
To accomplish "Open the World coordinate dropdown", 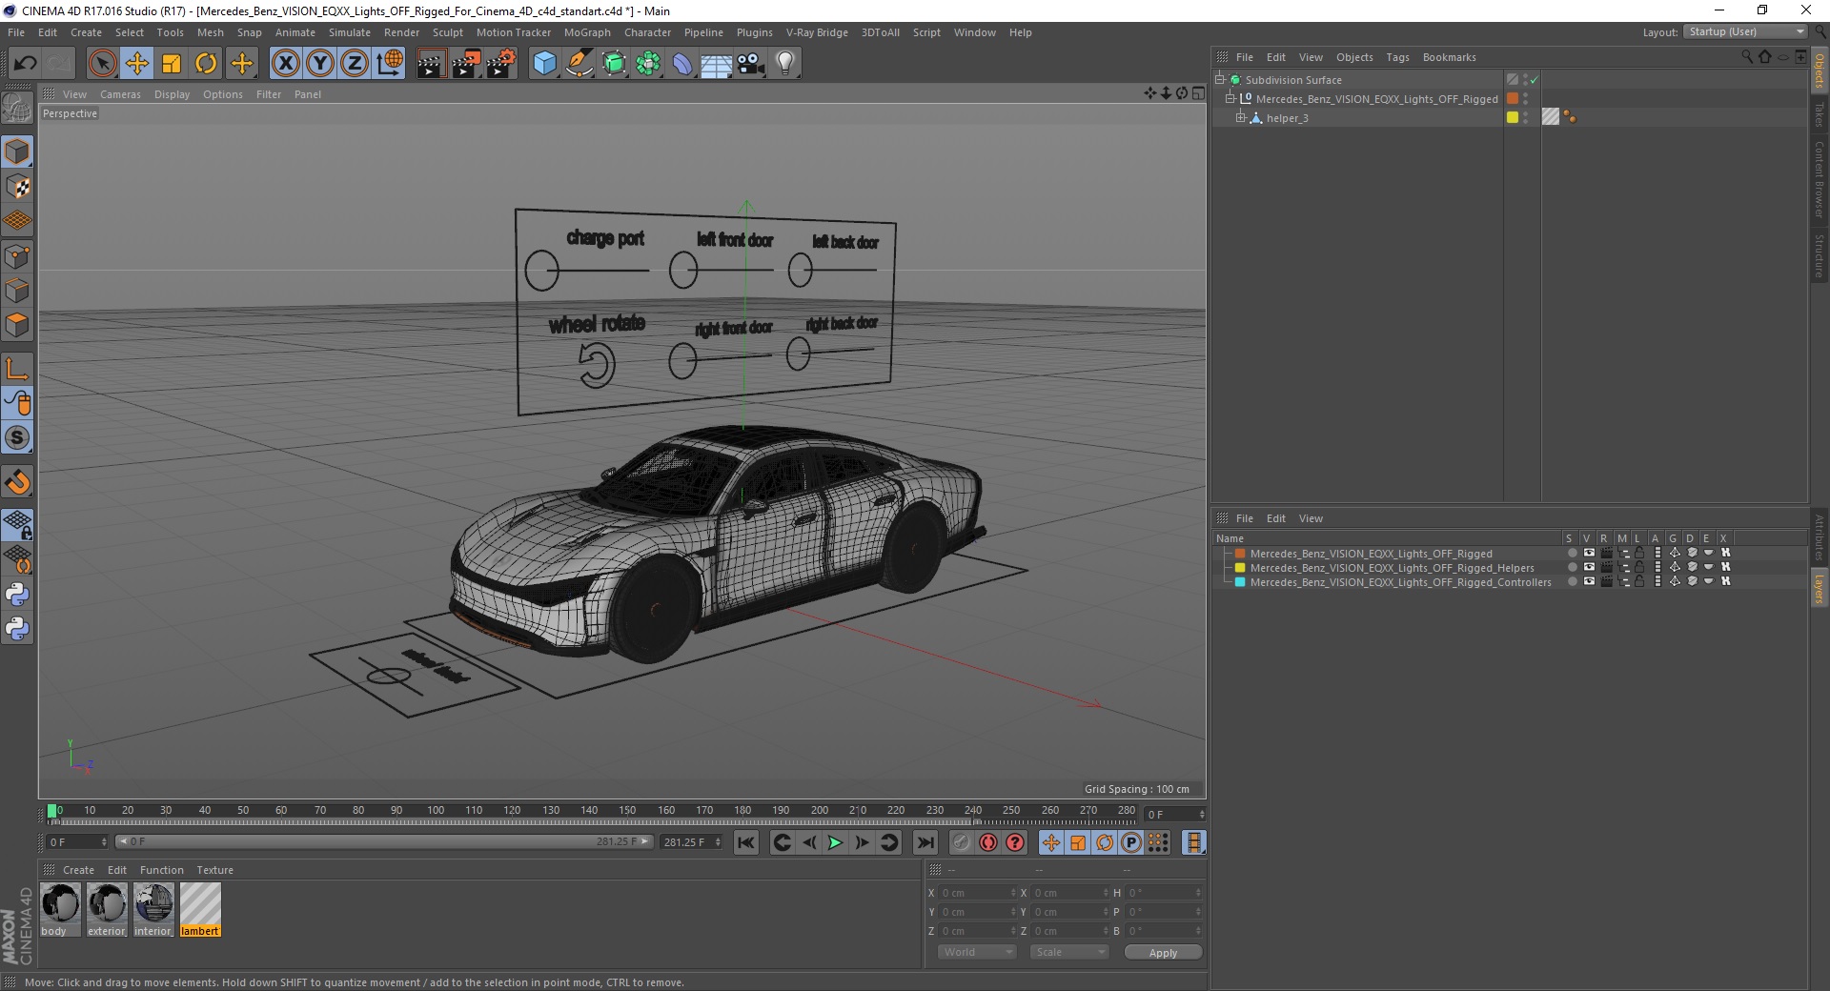I will click(x=977, y=952).
